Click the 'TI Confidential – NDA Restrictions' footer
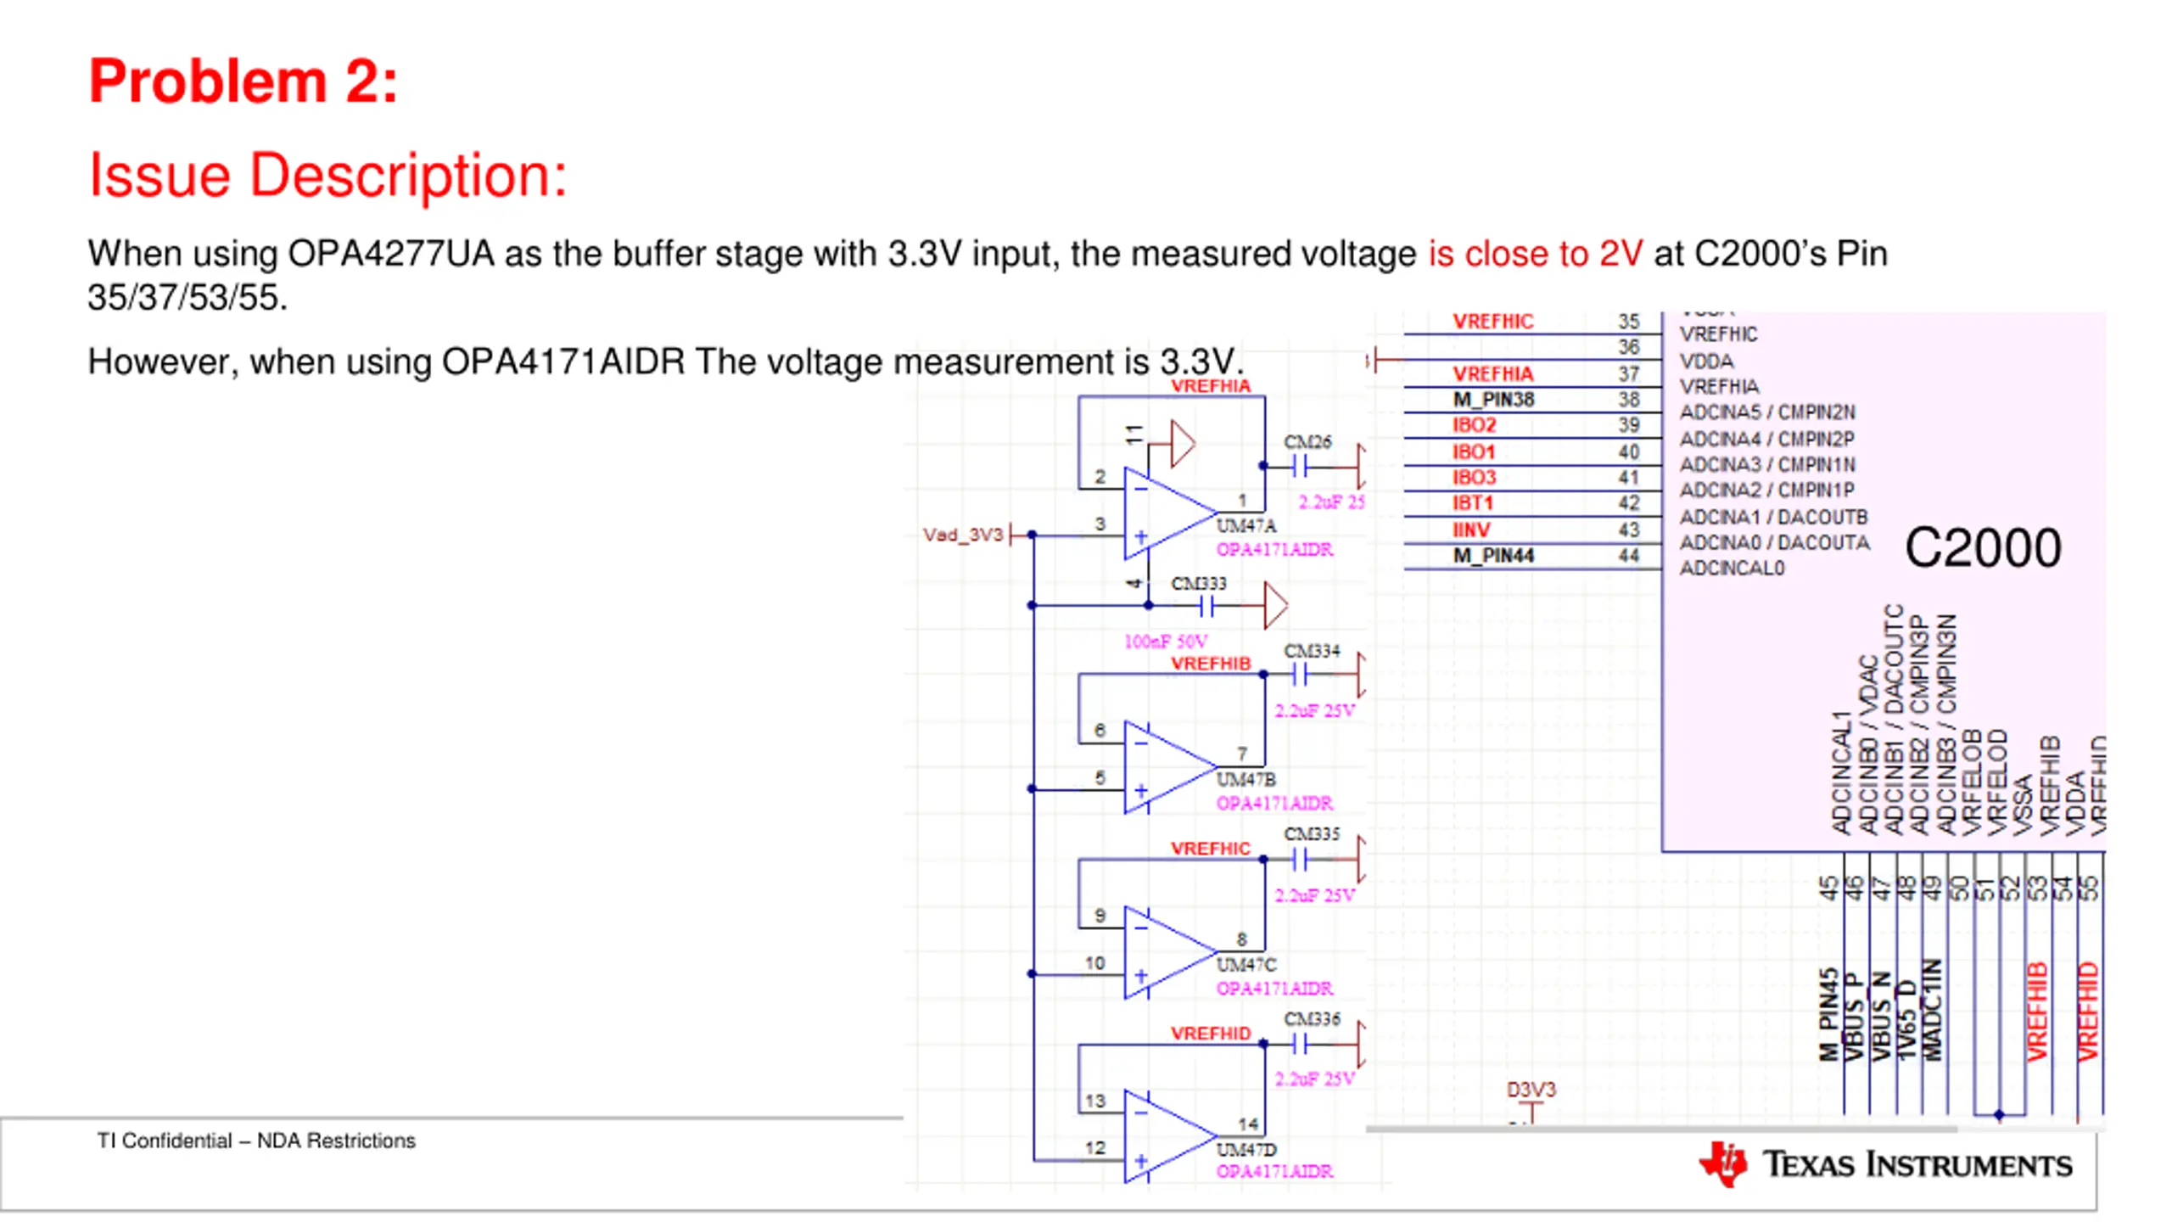2172x1222 pixels. (x=256, y=1141)
